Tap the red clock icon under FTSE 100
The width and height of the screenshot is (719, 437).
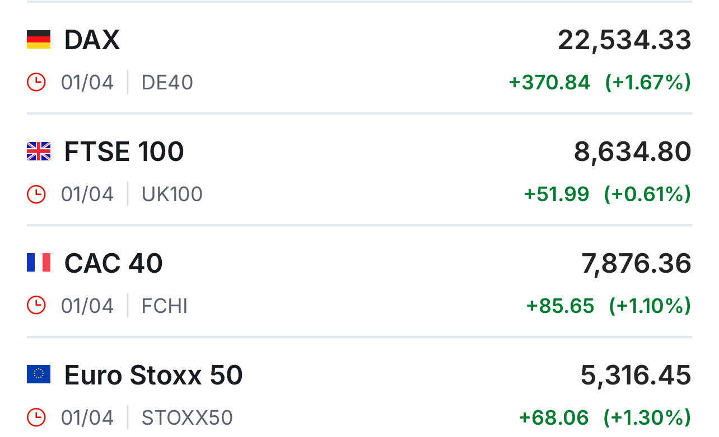(36, 194)
